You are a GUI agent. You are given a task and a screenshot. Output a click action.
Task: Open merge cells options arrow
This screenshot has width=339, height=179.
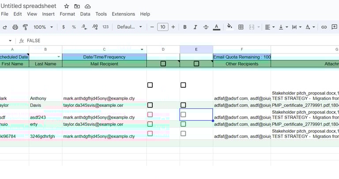click(x=259, y=27)
